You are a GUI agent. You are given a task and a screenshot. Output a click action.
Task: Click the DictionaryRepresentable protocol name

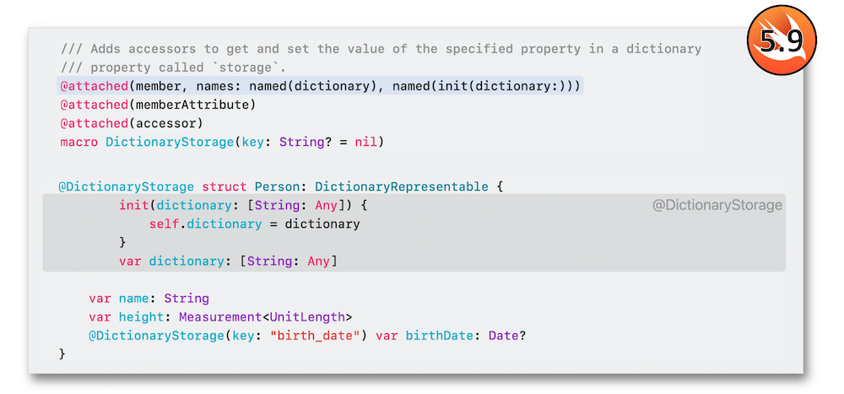pos(402,187)
